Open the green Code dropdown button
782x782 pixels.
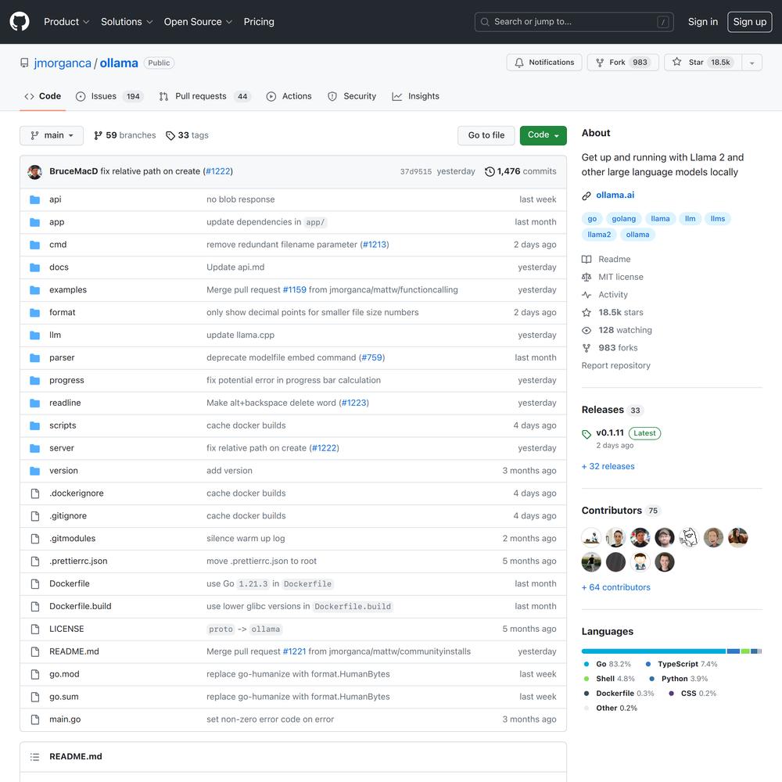[x=543, y=135]
